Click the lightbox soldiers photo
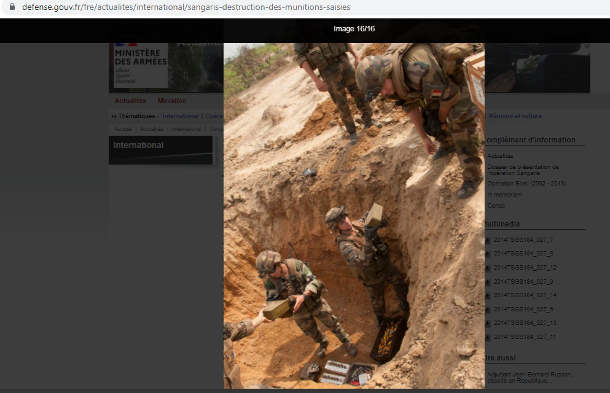The width and height of the screenshot is (610, 393). (x=354, y=216)
